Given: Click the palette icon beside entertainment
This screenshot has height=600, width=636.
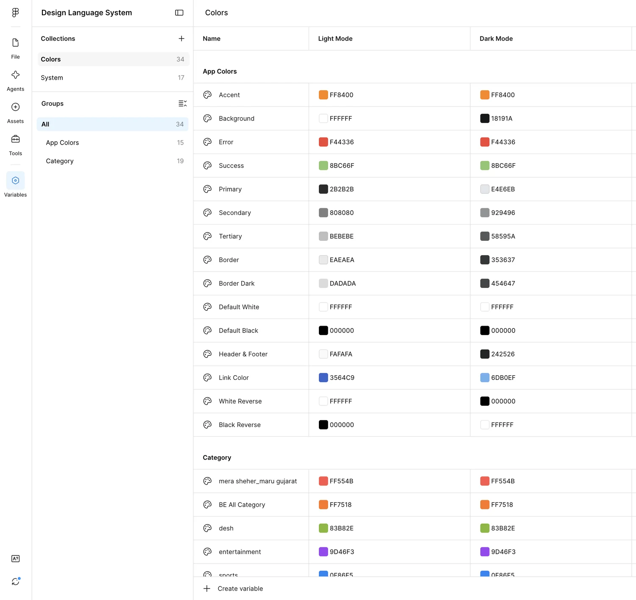Looking at the screenshot, I should coord(207,552).
